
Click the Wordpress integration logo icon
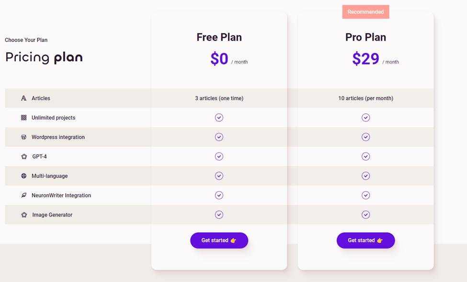click(x=24, y=137)
